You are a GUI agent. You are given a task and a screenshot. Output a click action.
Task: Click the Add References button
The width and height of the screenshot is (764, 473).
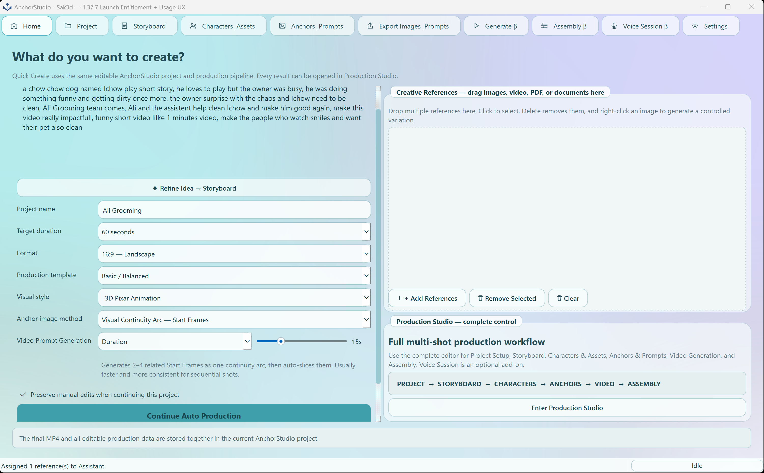[x=427, y=298]
